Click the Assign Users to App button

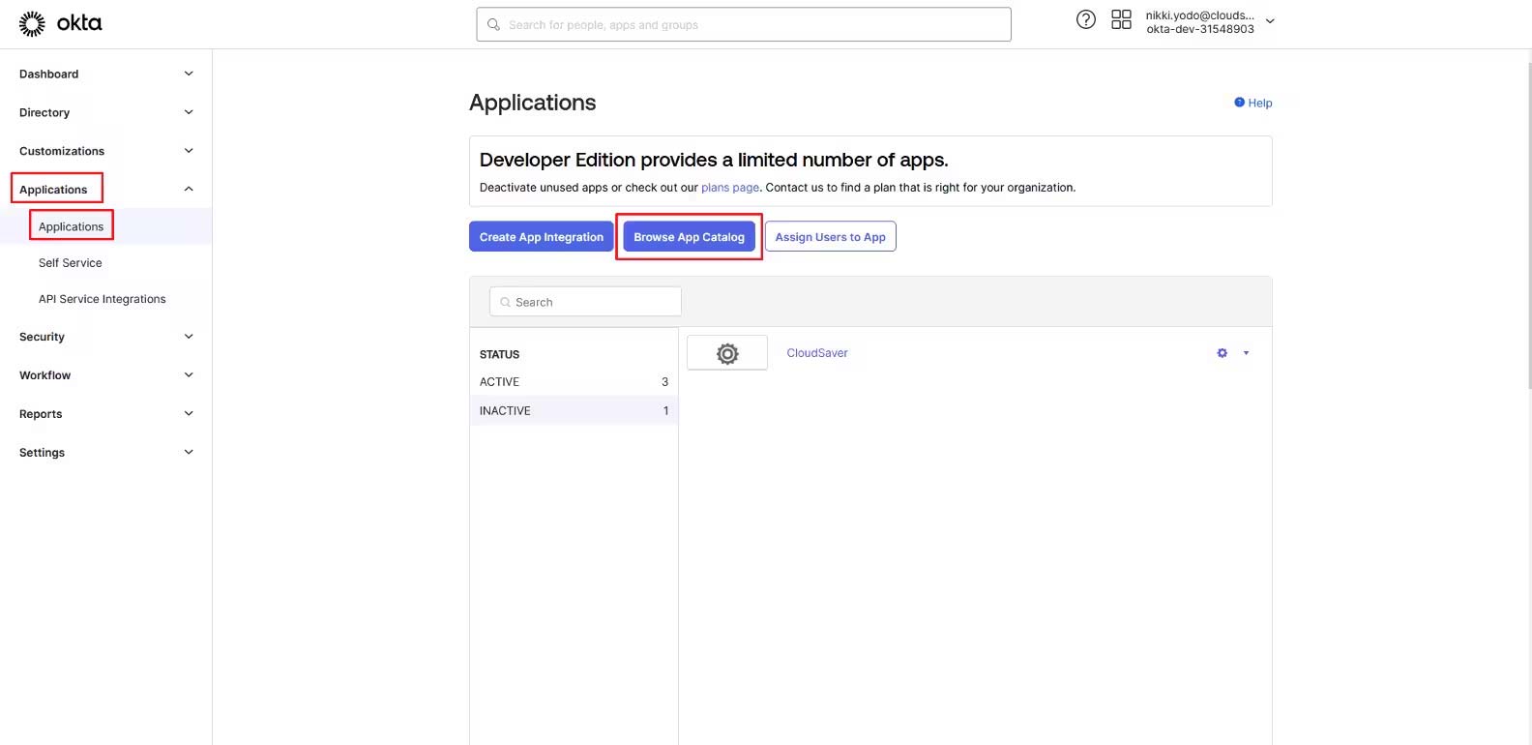pos(830,237)
